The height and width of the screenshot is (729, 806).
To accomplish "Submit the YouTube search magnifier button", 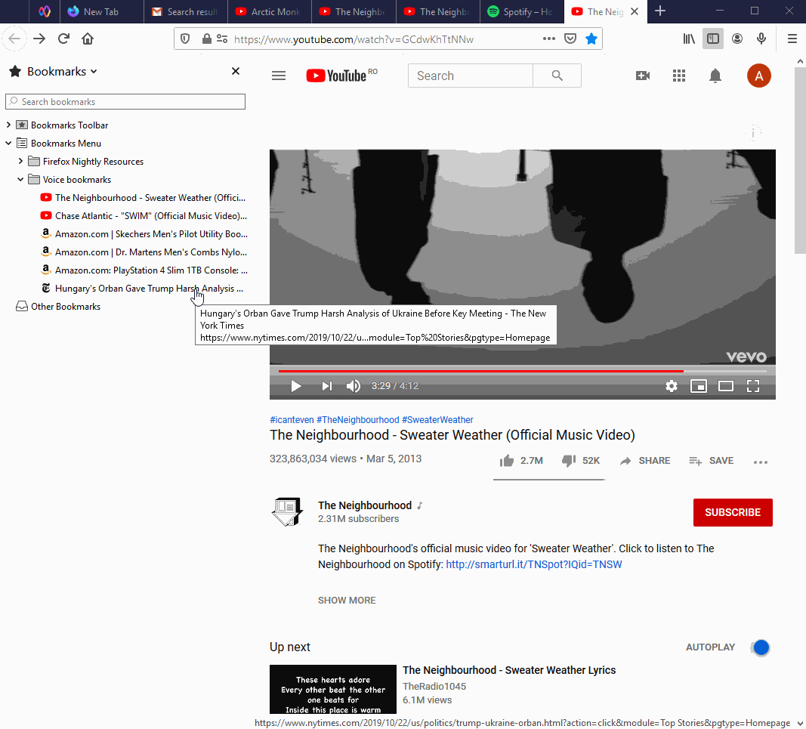I will [557, 76].
